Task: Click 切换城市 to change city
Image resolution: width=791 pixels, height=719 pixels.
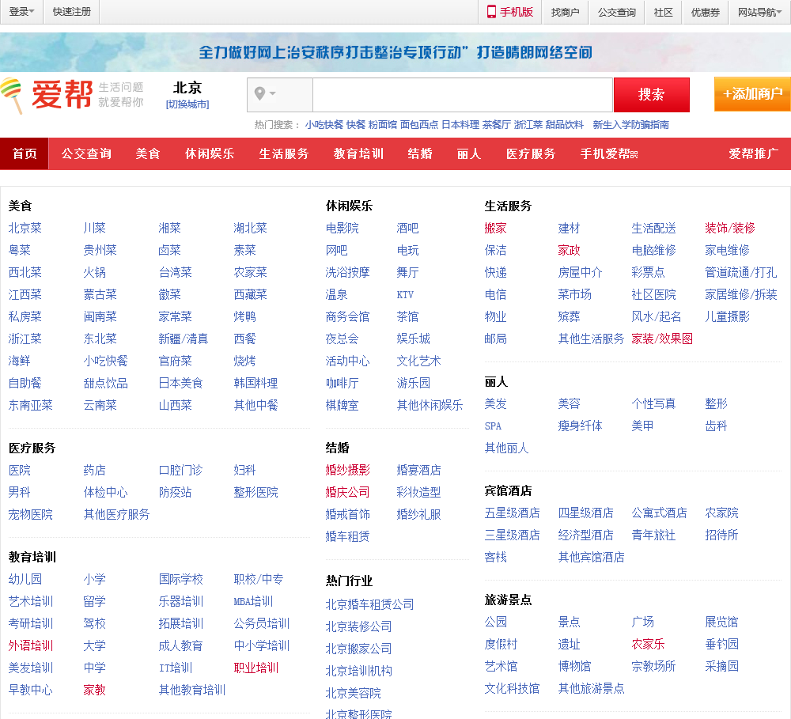Action: [187, 104]
